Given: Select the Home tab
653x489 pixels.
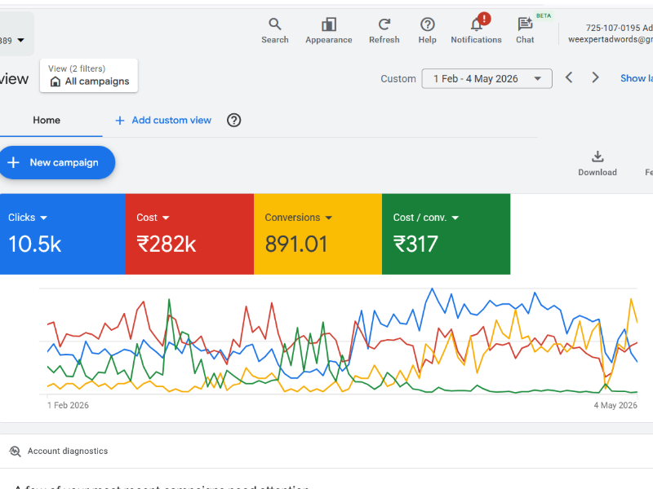Looking at the screenshot, I should click(x=47, y=120).
